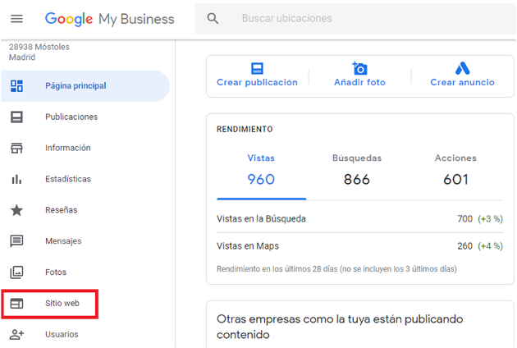Click the Vistas en Maps row
Viewport: 517px width, 348px height.
[x=360, y=246]
